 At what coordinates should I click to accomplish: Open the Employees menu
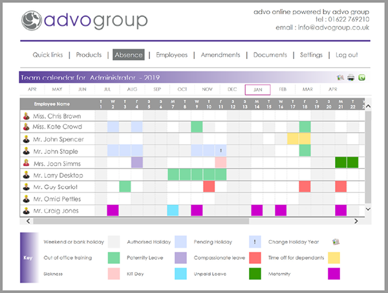pyautogui.click(x=171, y=55)
